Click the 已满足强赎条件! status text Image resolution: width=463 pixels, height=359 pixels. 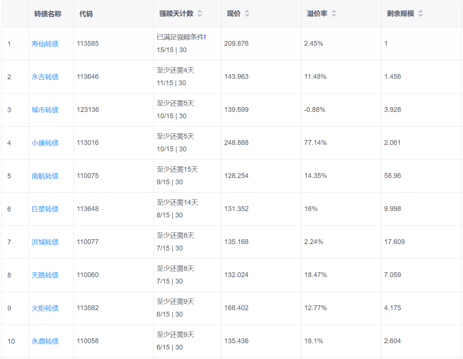pyautogui.click(x=181, y=37)
